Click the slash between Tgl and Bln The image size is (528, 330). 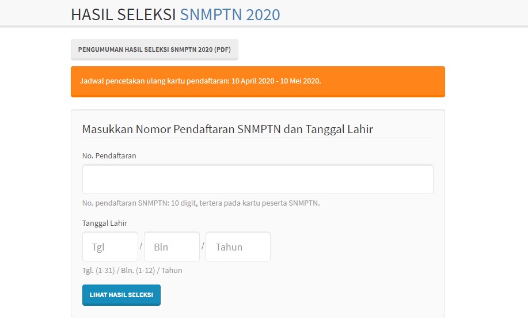pyautogui.click(x=141, y=246)
